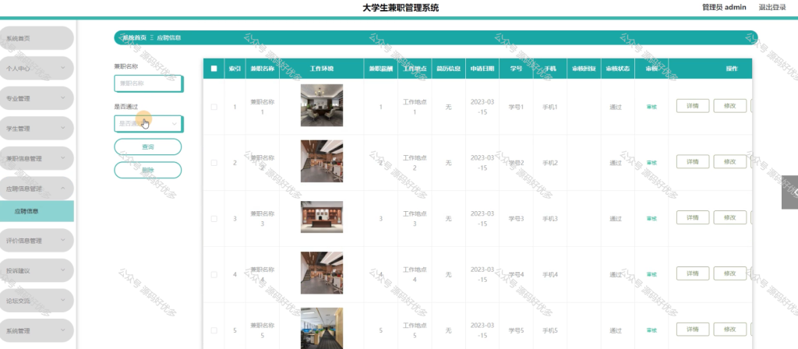The width and height of the screenshot is (798, 349).
Task: Click 修改 for row 4
Action: [x=729, y=273]
